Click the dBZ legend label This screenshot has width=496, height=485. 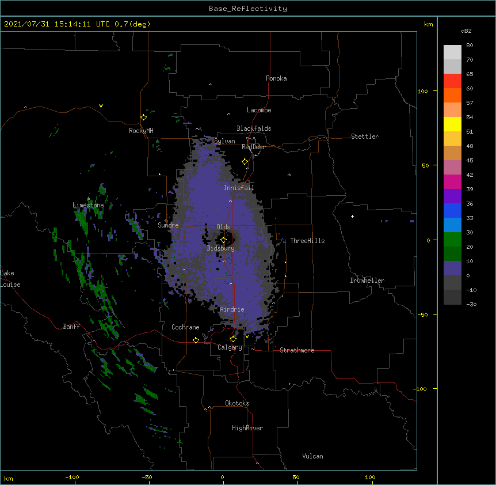click(x=466, y=31)
